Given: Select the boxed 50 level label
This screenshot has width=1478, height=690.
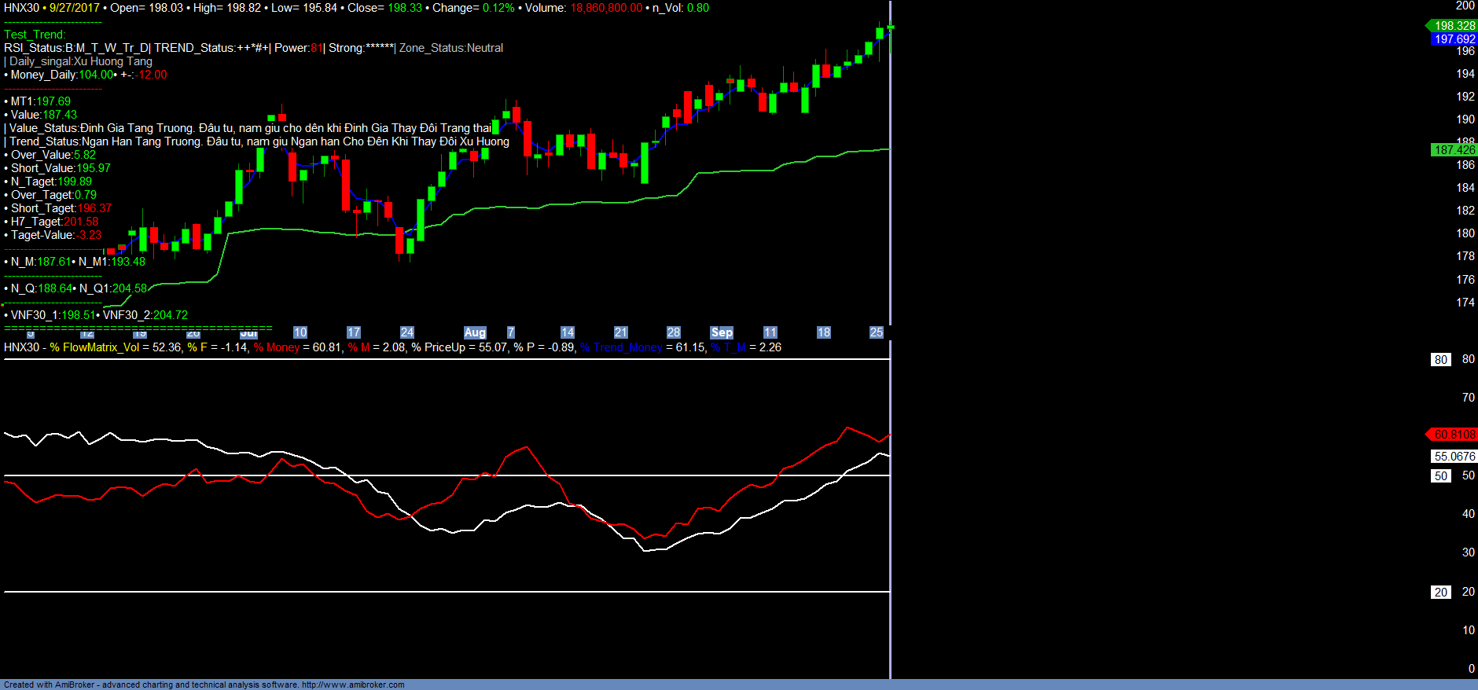Looking at the screenshot, I should point(1440,476).
